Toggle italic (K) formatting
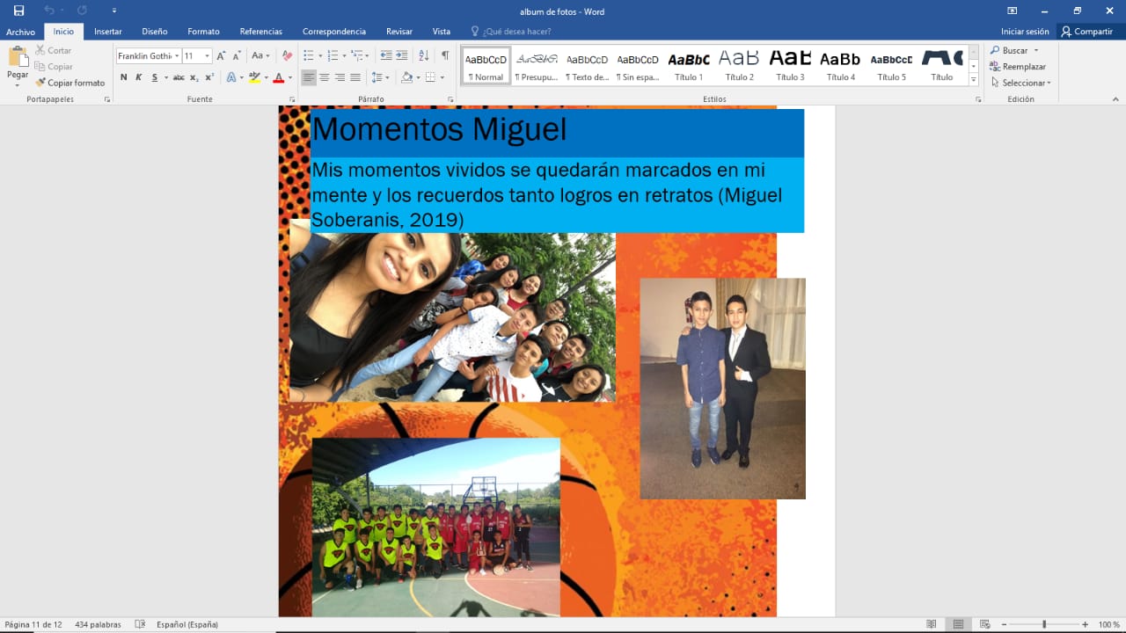Screen dimensions: 1126x633 click(139, 77)
